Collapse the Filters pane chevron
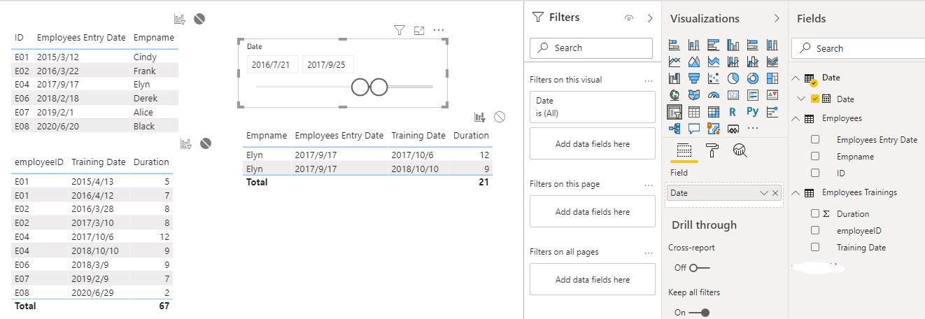 pyautogui.click(x=650, y=18)
